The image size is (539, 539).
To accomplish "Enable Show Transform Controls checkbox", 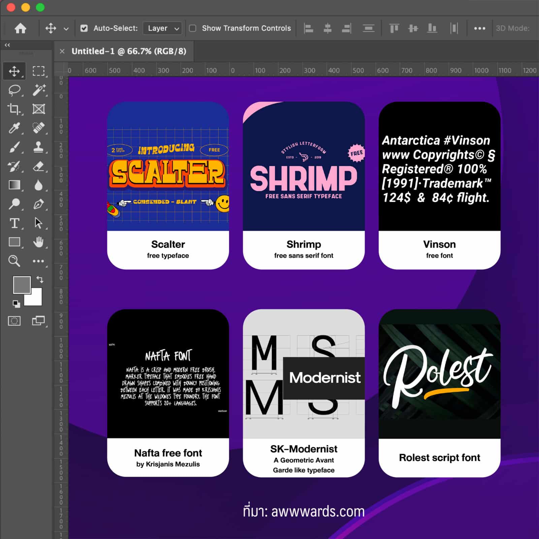I will [x=193, y=28].
